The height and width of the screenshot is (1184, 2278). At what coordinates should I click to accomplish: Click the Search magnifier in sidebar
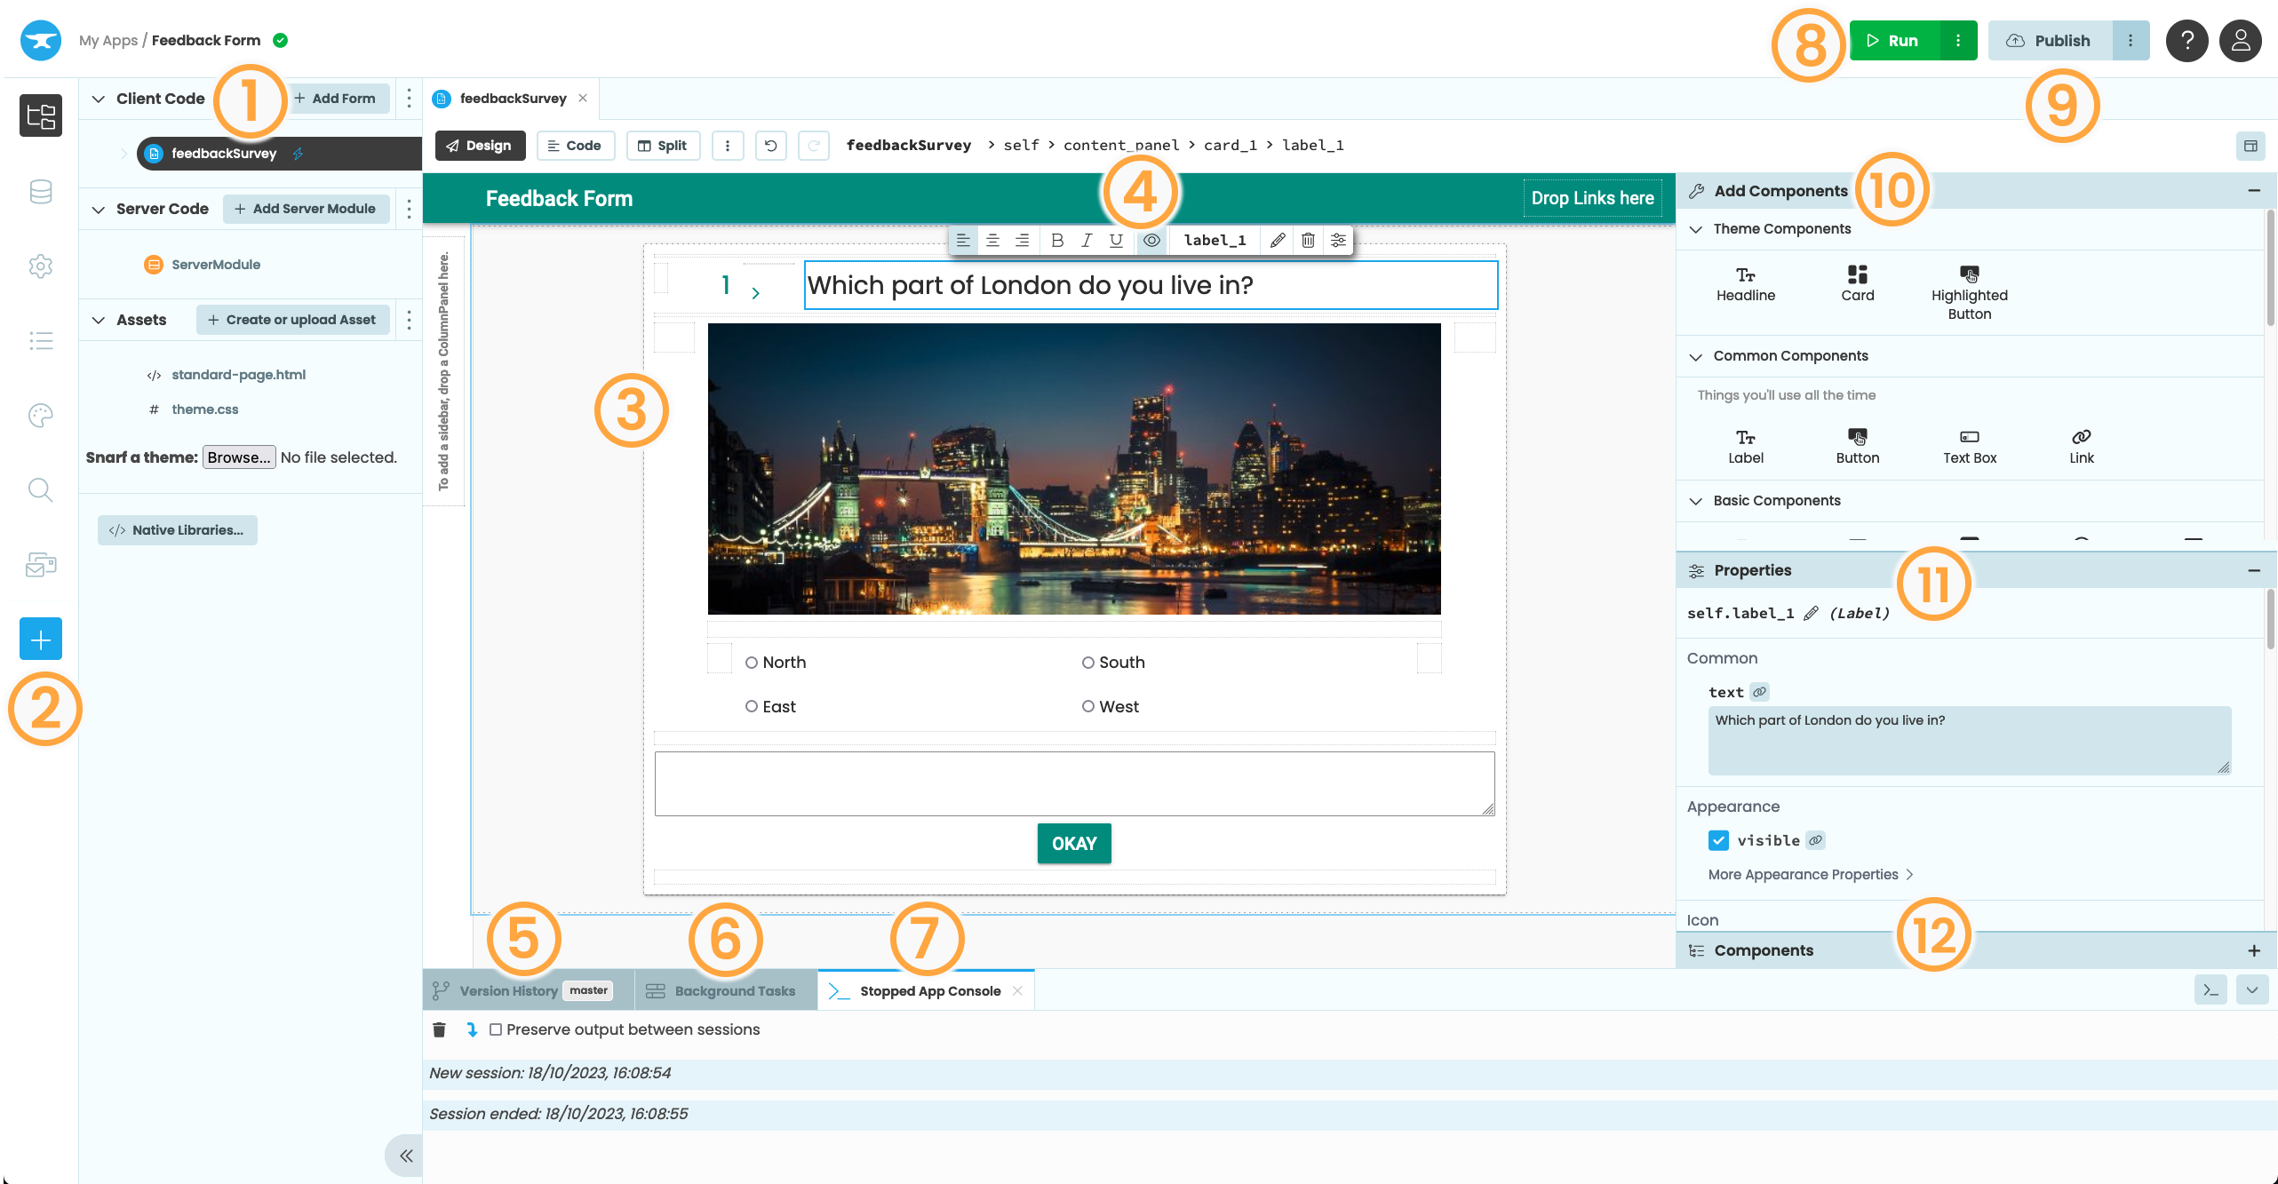[41, 489]
